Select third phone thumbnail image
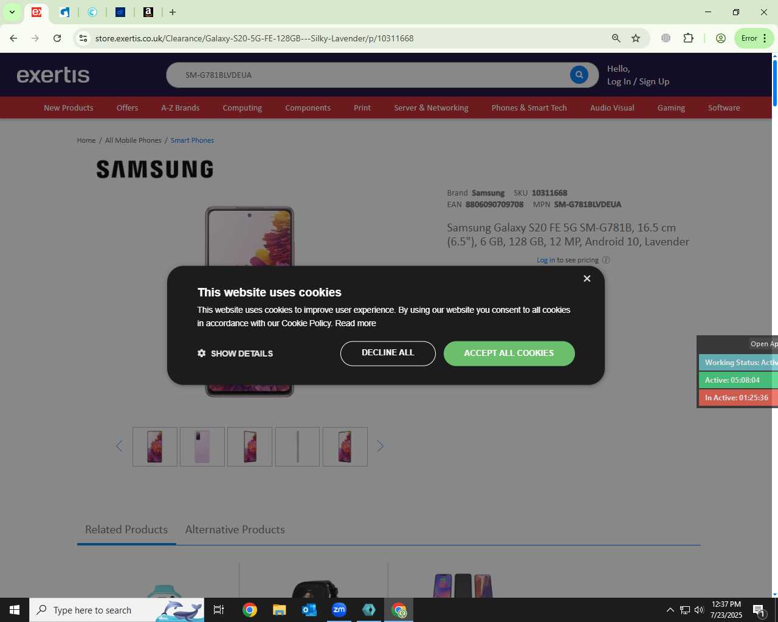 250,446
